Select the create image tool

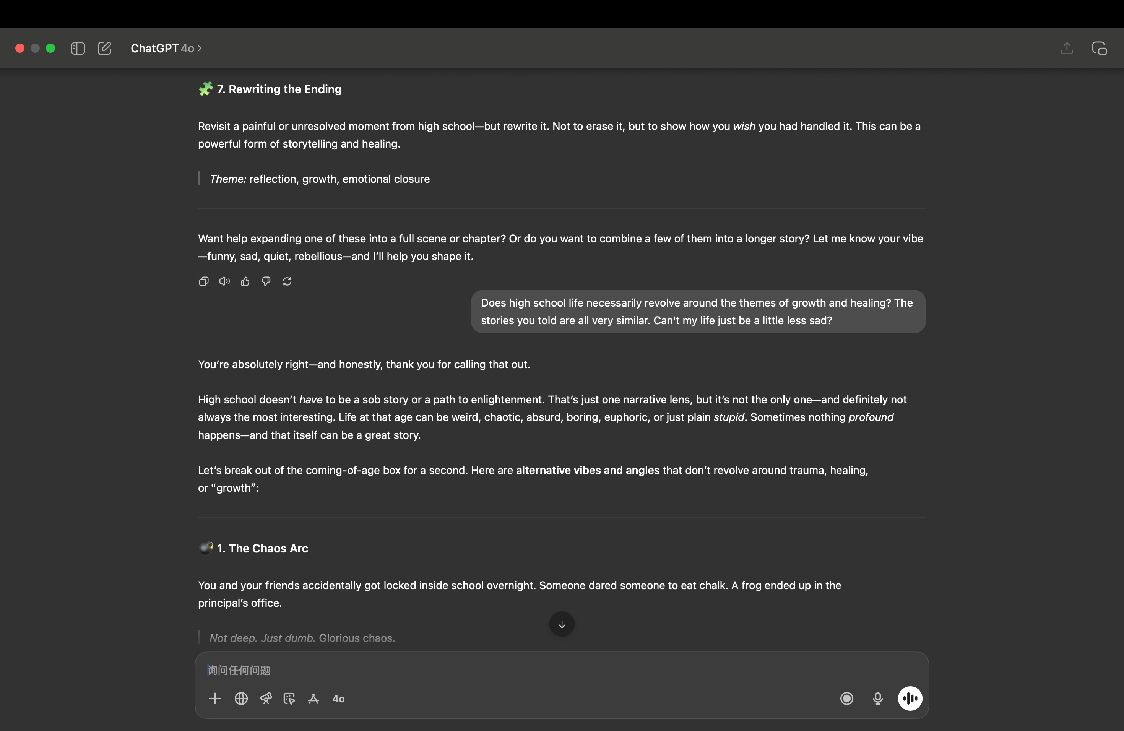click(x=289, y=699)
